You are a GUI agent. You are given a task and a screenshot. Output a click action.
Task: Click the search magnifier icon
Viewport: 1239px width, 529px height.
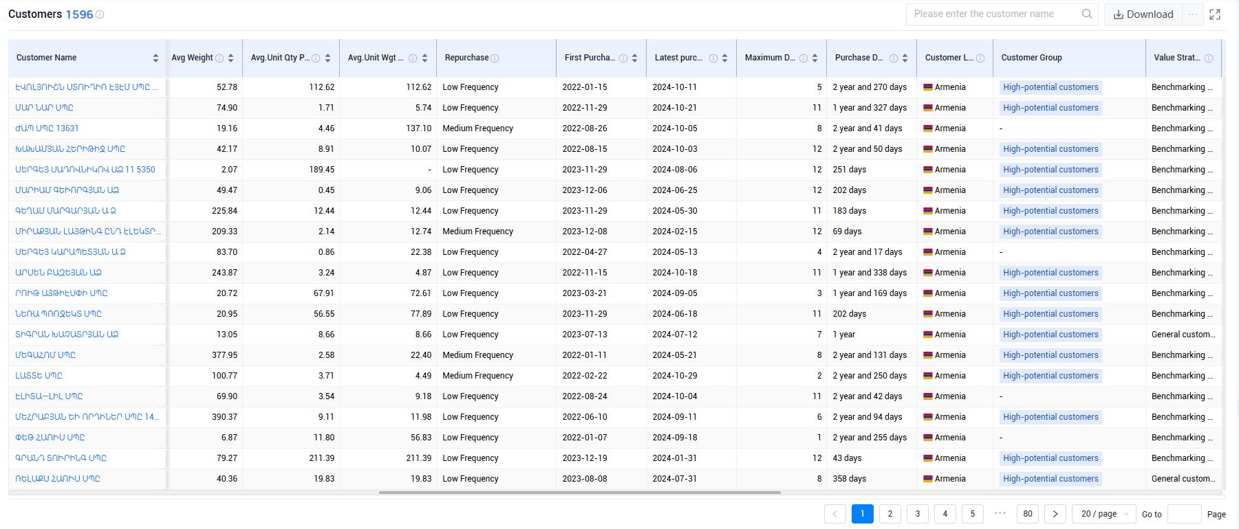(x=1087, y=14)
